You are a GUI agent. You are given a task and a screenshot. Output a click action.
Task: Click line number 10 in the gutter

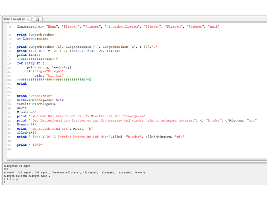point(9,27)
